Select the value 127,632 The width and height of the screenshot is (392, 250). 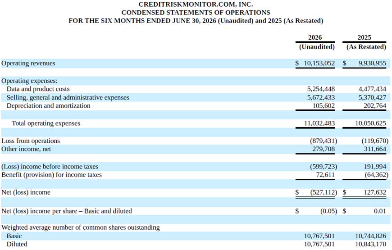tap(375, 192)
